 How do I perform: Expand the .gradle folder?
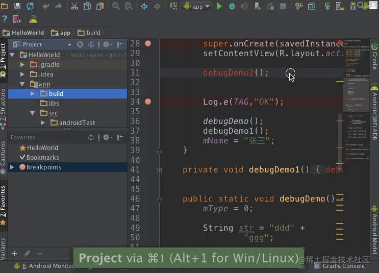pos(22,65)
